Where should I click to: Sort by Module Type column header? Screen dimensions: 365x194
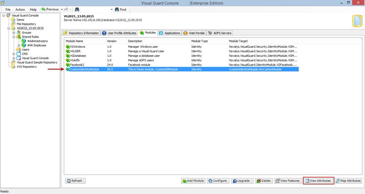coord(209,41)
